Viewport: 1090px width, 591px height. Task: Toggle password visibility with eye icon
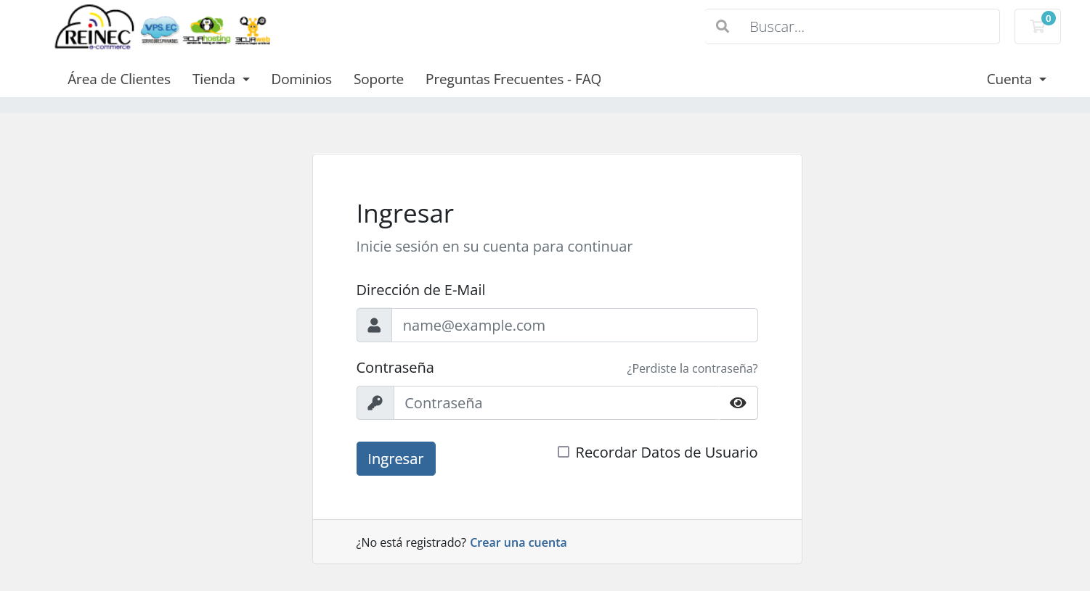point(738,403)
